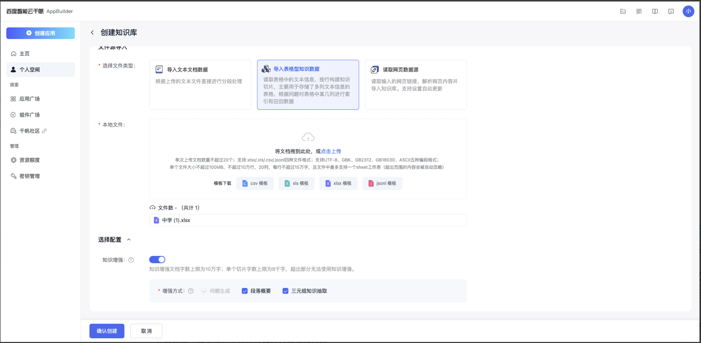This screenshot has width=701, height=343.
Task: Click the 主页 house icon
Action: pyautogui.click(x=13, y=54)
